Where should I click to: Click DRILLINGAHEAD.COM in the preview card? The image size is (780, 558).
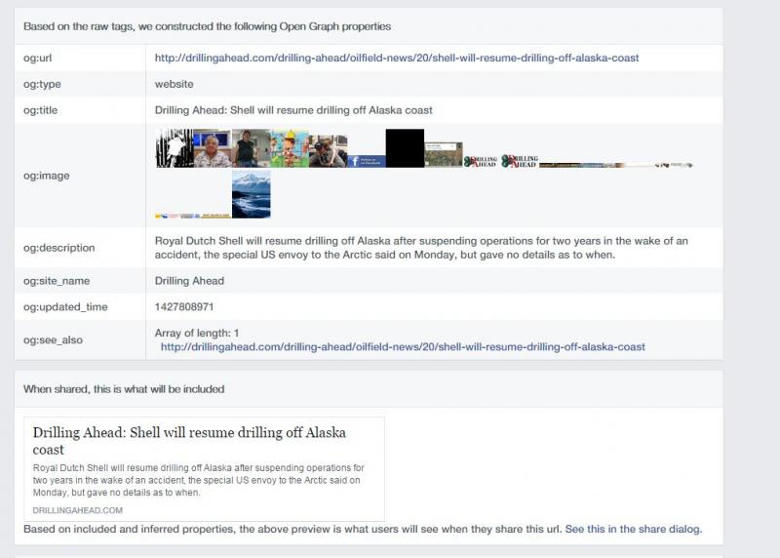[x=78, y=510]
